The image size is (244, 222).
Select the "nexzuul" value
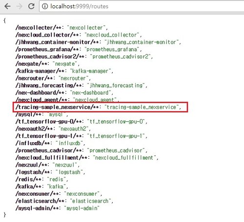pyautogui.click(x=65, y=165)
